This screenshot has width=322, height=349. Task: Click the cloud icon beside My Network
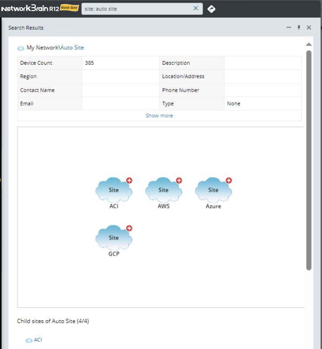21,48
